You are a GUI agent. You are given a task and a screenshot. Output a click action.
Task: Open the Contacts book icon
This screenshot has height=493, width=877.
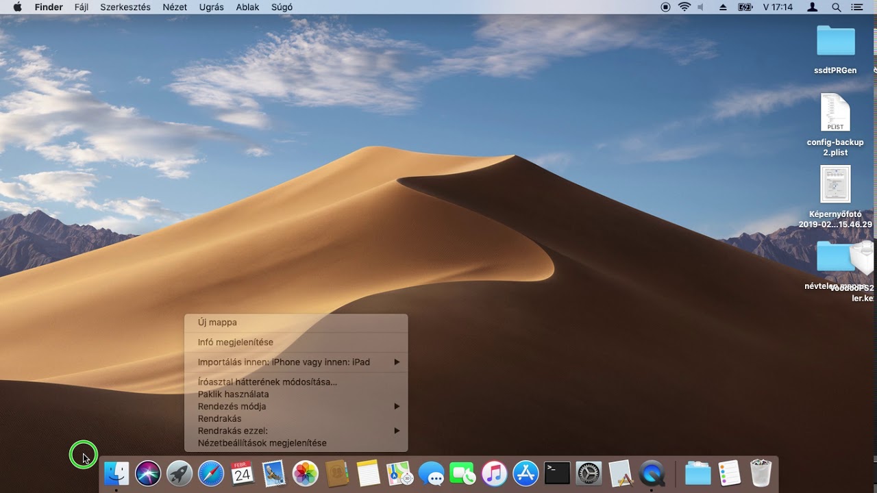[337, 473]
